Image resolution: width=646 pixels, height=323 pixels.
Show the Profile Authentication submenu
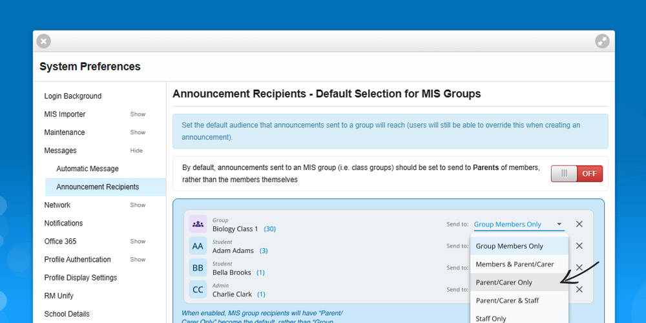(138, 259)
